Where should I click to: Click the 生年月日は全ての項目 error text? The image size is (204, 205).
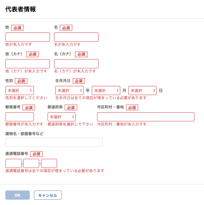click(x=101, y=98)
